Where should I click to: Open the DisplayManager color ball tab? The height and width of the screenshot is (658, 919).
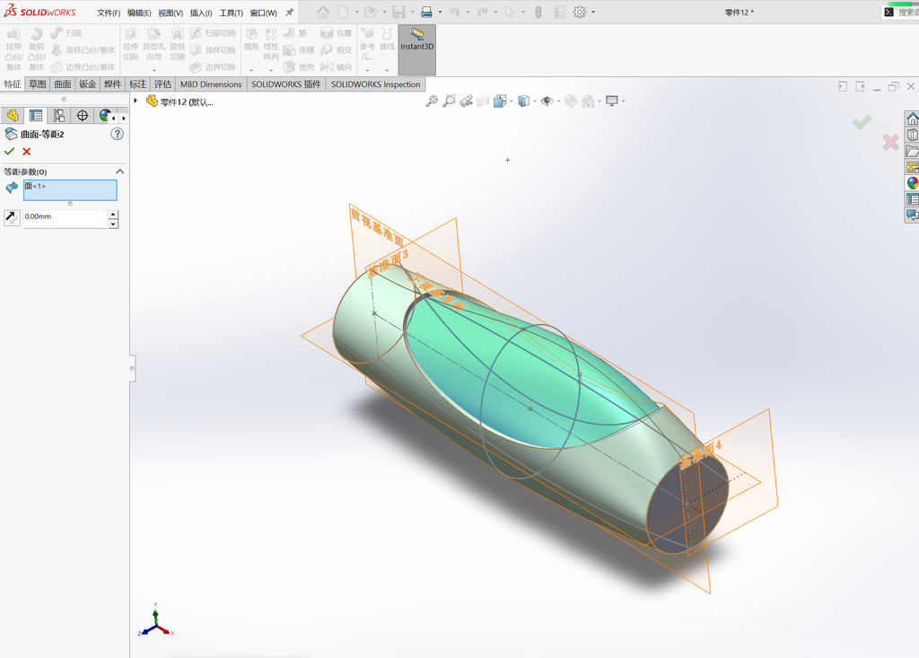tap(104, 116)
